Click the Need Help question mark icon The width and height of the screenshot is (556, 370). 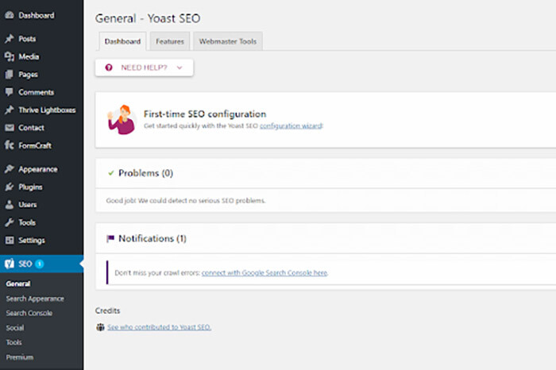(x=109, y=67)
